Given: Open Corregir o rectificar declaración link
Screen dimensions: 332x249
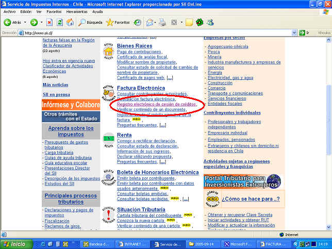Looking at the screenshot, I should (x=146, y=141).
